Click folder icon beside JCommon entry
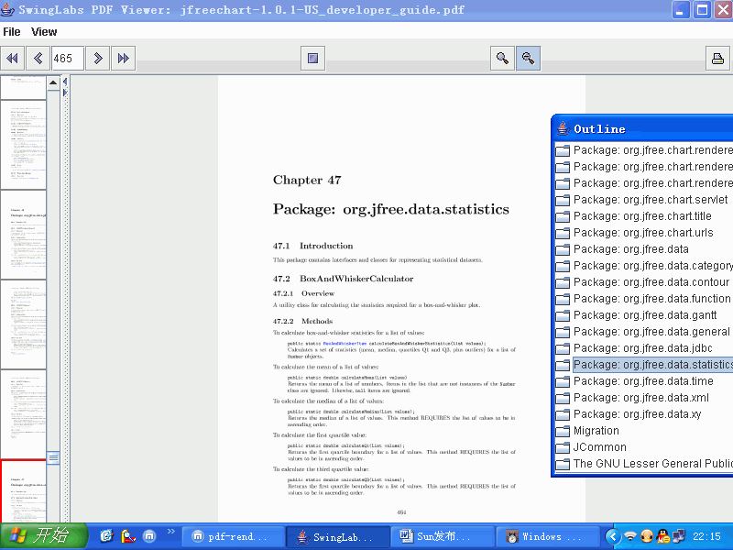This screenshot has height=550, width=733. point(563,447)
